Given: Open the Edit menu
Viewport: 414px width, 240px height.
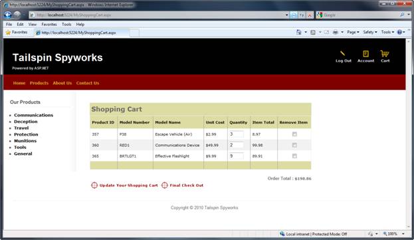Looking at the screenshot, I should (x=20, y=25).
